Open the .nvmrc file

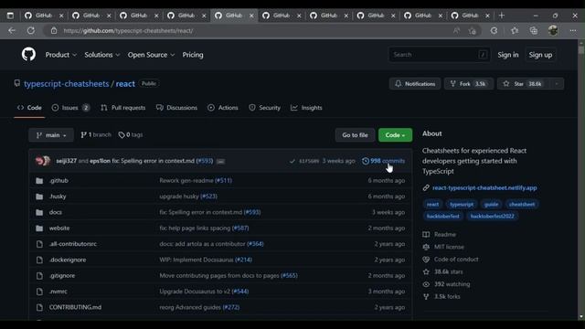click(x=58, y=292)
